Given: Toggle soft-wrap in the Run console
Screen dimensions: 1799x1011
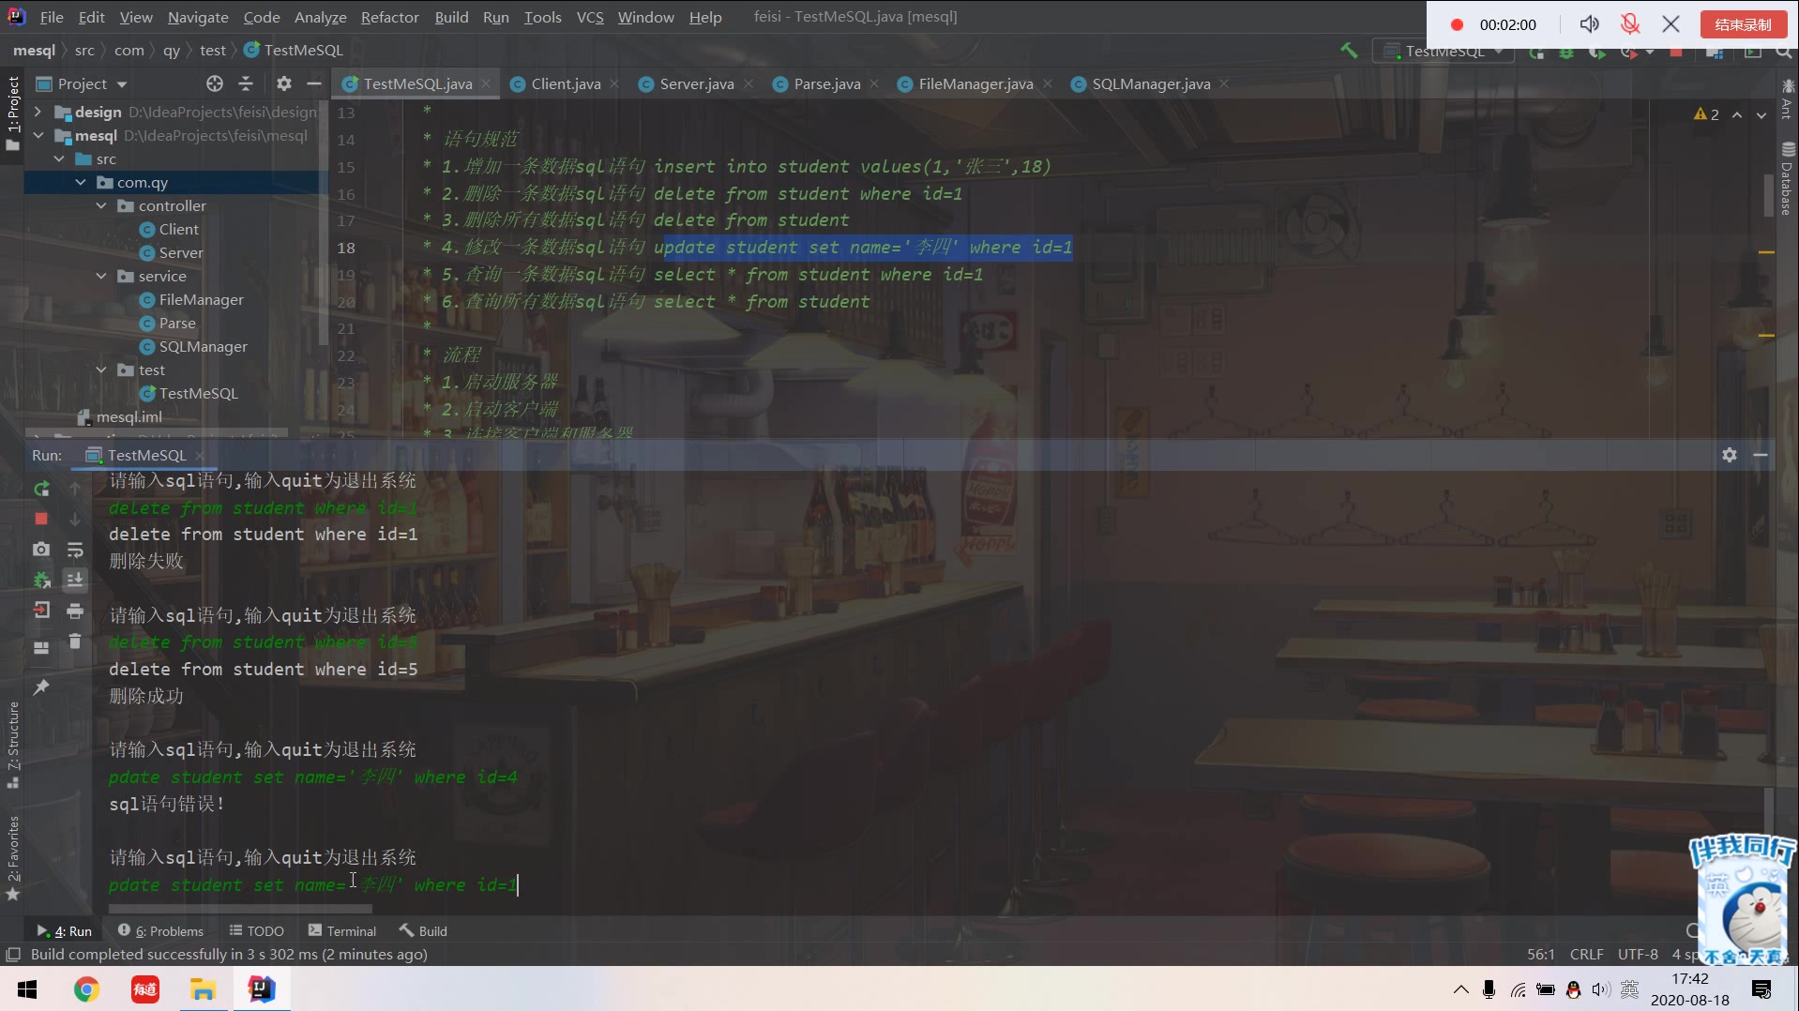Looking at the screenshot, I should coord(75,550).
